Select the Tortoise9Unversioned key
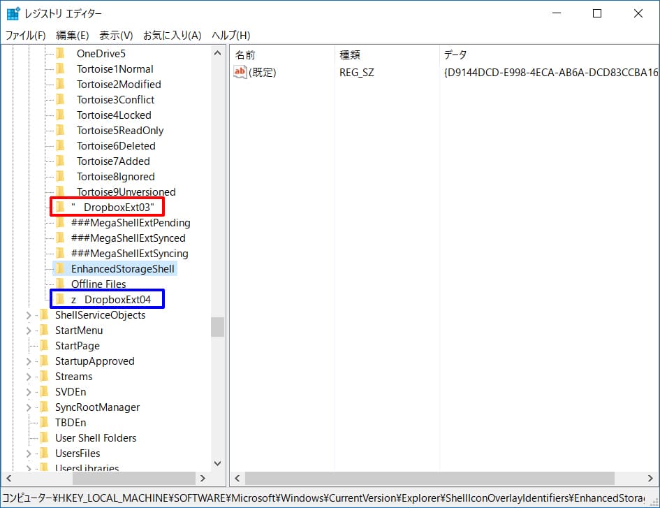This screenshot has width=660, height=508. [x=126, y=191]
